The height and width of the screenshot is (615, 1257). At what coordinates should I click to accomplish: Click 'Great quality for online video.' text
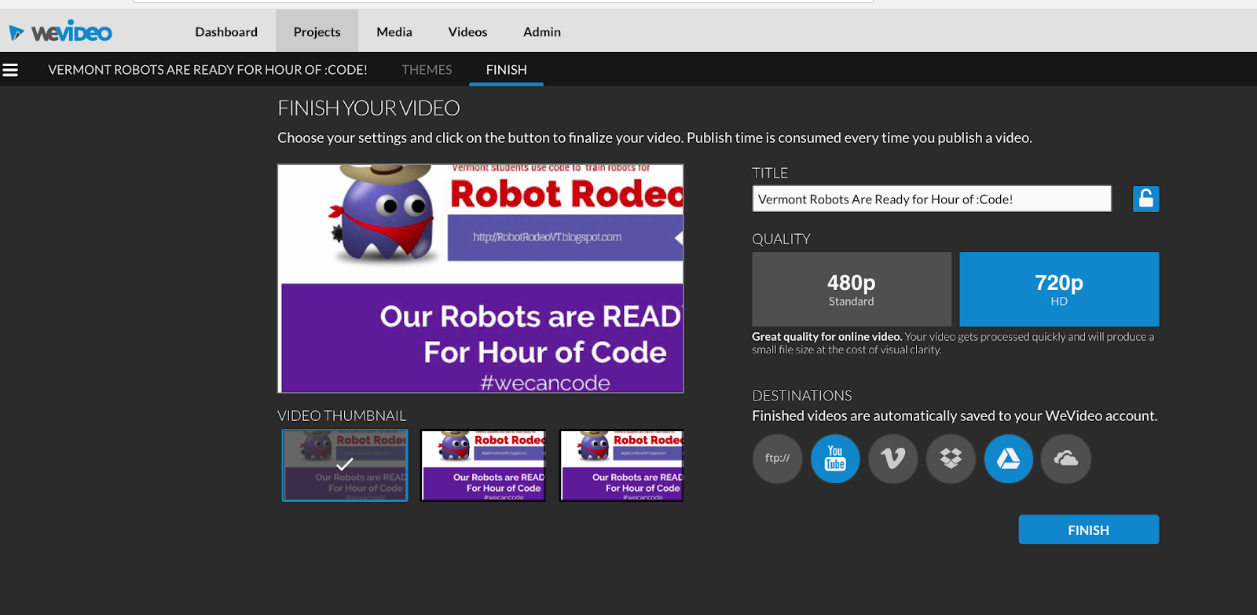pyautogui.click(x=826, y=337)
